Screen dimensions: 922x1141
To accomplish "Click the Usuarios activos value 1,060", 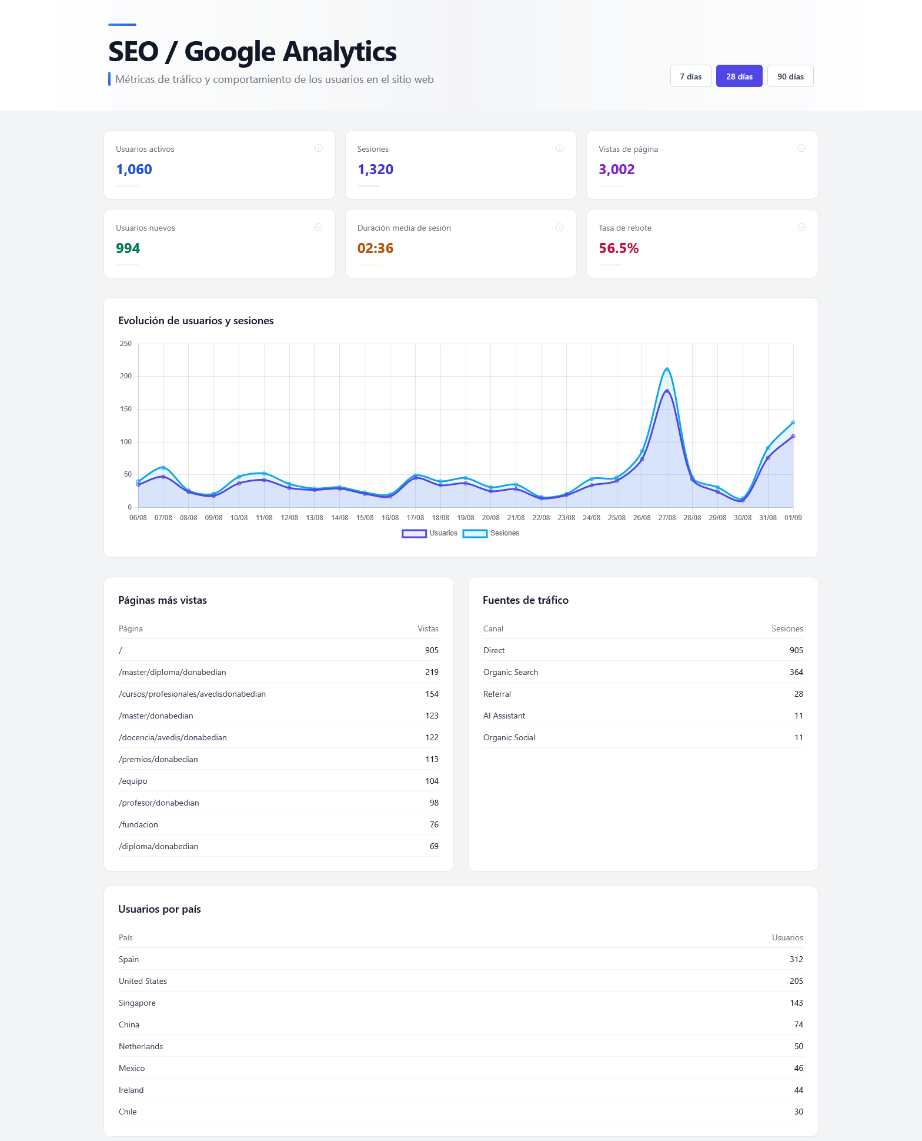I will 134,169.
